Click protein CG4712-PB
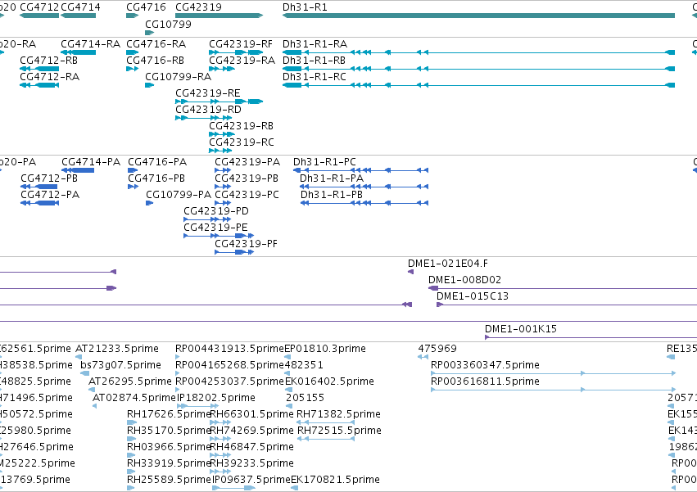 click(39, 187)
